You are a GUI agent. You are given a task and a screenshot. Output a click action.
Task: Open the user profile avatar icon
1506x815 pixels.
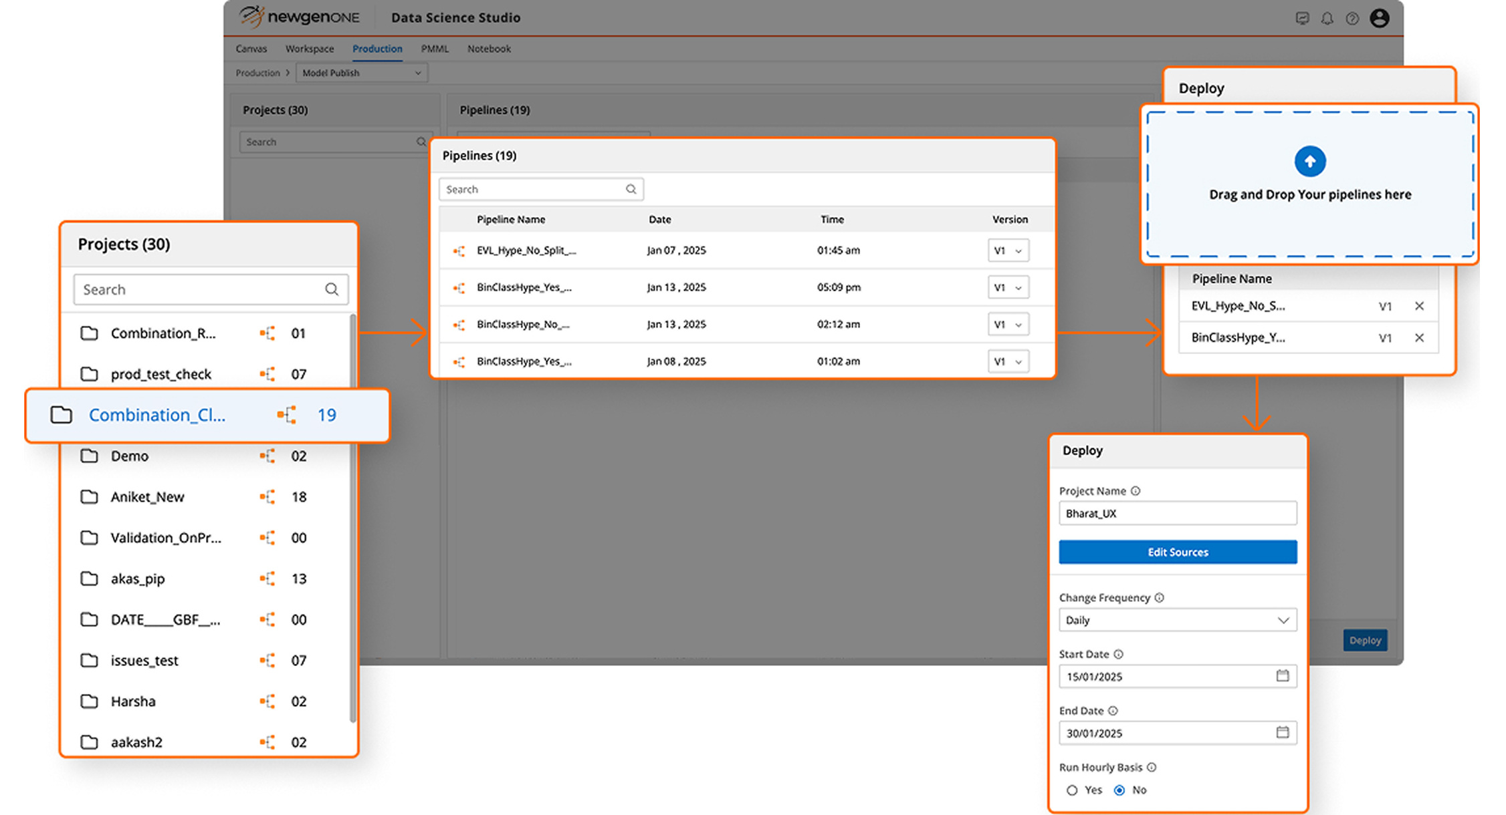coord(1380,18)
